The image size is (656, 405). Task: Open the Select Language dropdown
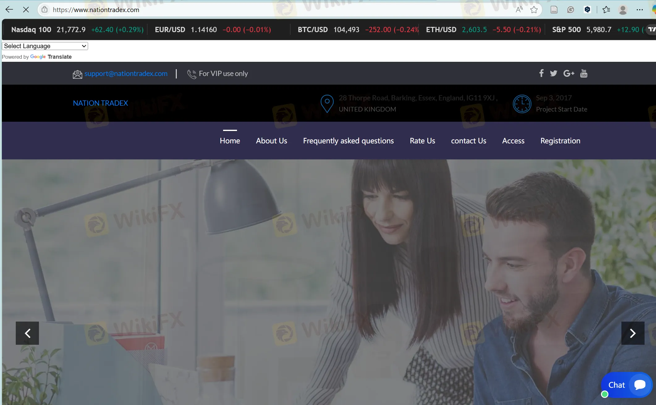[x=44, y=46]
